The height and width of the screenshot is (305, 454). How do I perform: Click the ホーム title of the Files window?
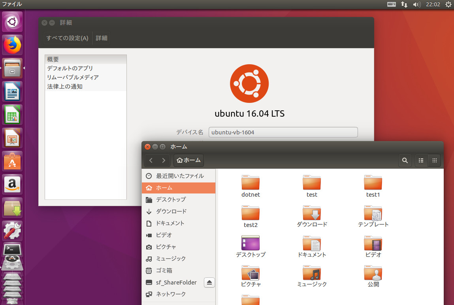tap(179, 147)
